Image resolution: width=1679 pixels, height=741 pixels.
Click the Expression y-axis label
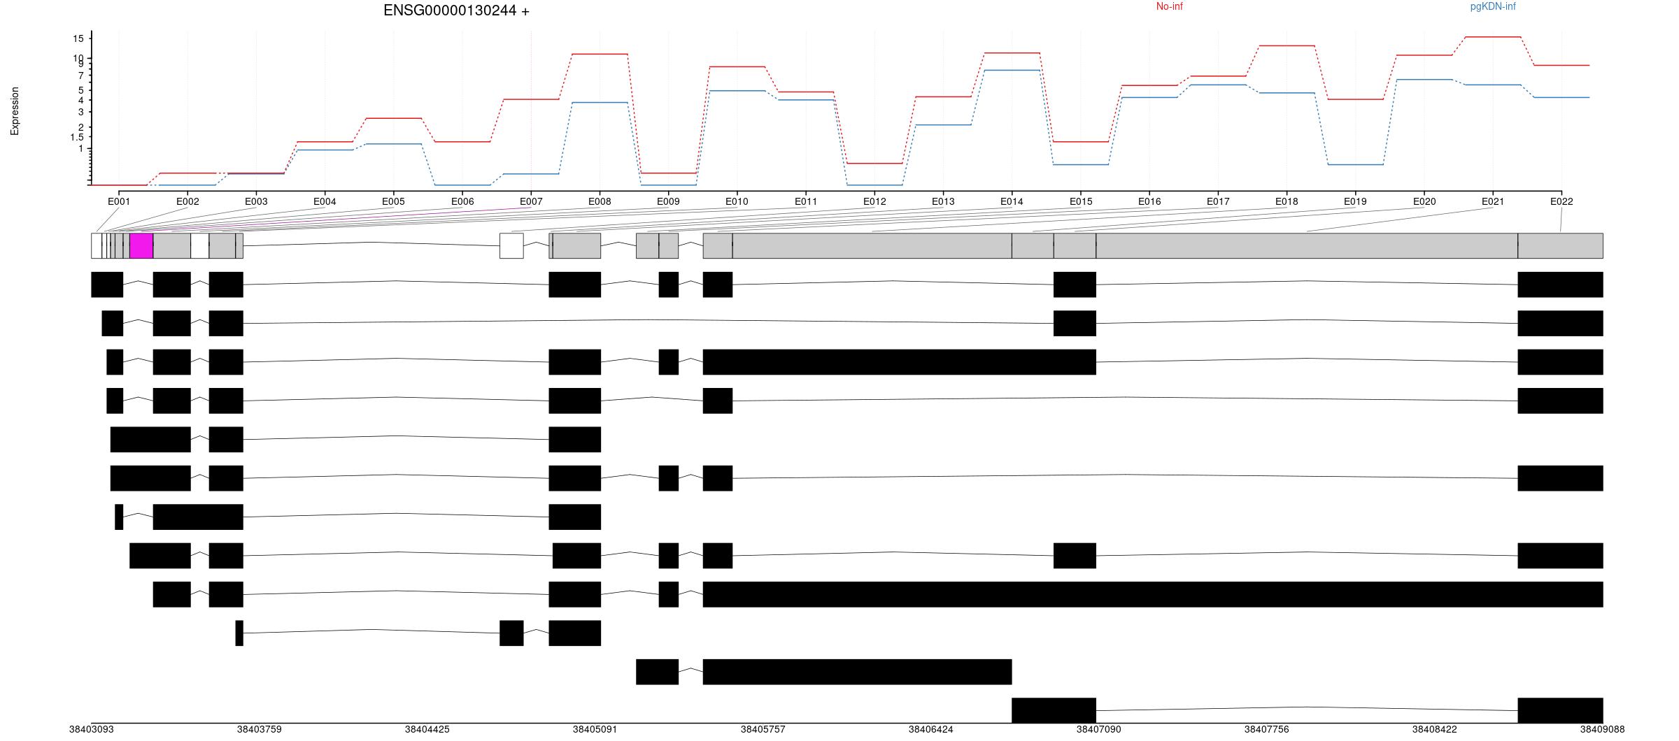[x=15, y=111]
